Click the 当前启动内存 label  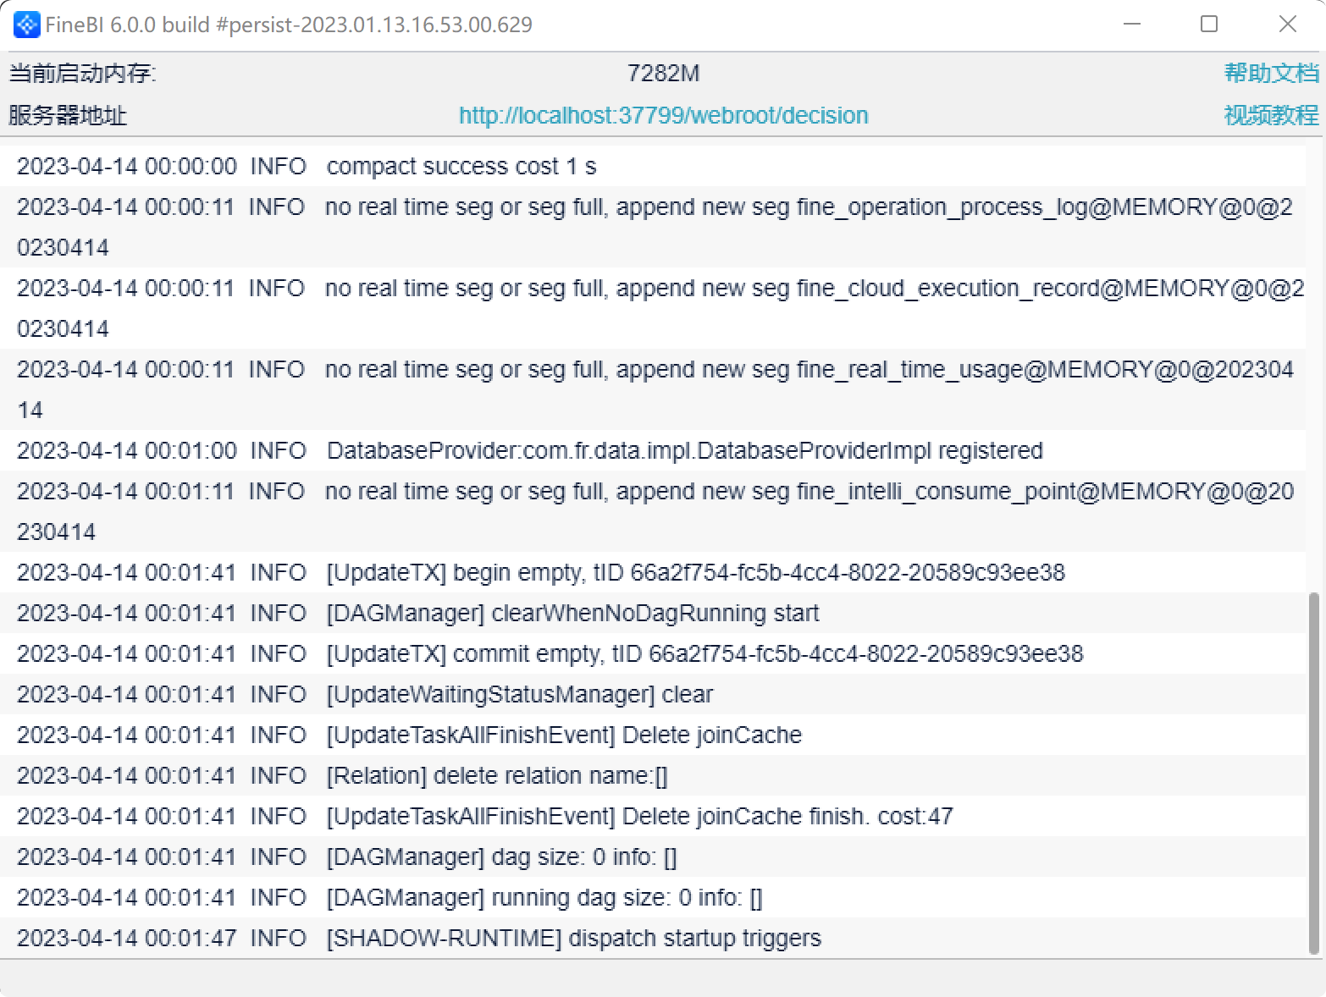pyautogui.click(x=82, y=74)
